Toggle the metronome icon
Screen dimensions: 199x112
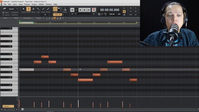(124, 15)
